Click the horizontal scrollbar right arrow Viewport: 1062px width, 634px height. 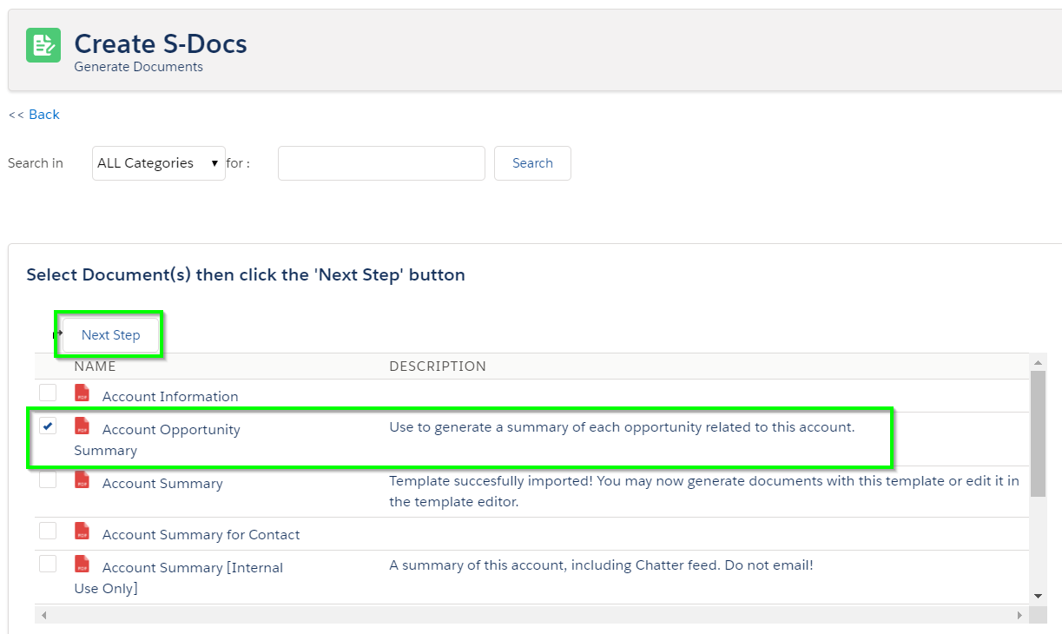1021,615
